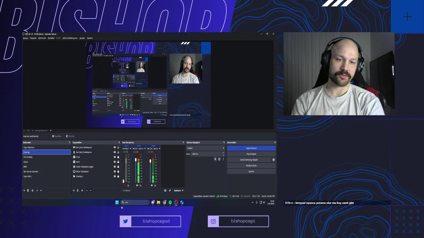Open transition properties three-dot menu
The height and width of the screenshot is (238, 424).
pos(223,159)
